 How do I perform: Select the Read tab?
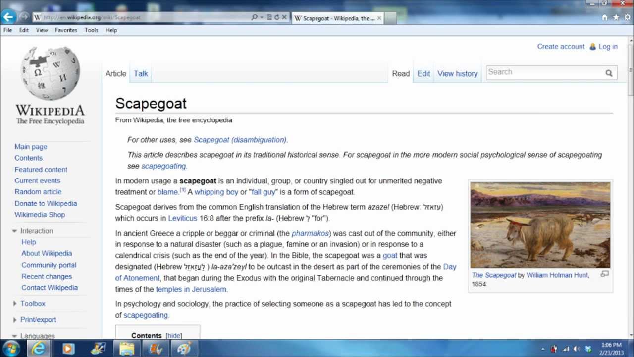(401, 73)
